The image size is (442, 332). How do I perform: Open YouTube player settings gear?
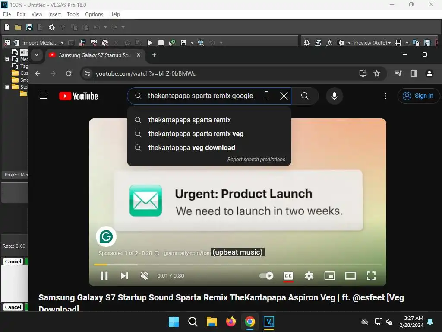click(309, 276)
